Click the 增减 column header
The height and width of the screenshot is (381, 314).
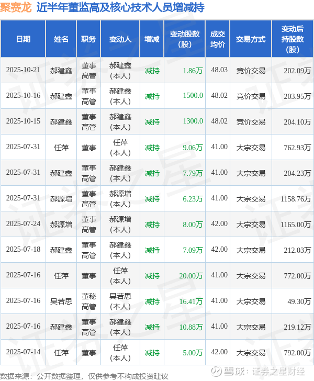[152, 39]
